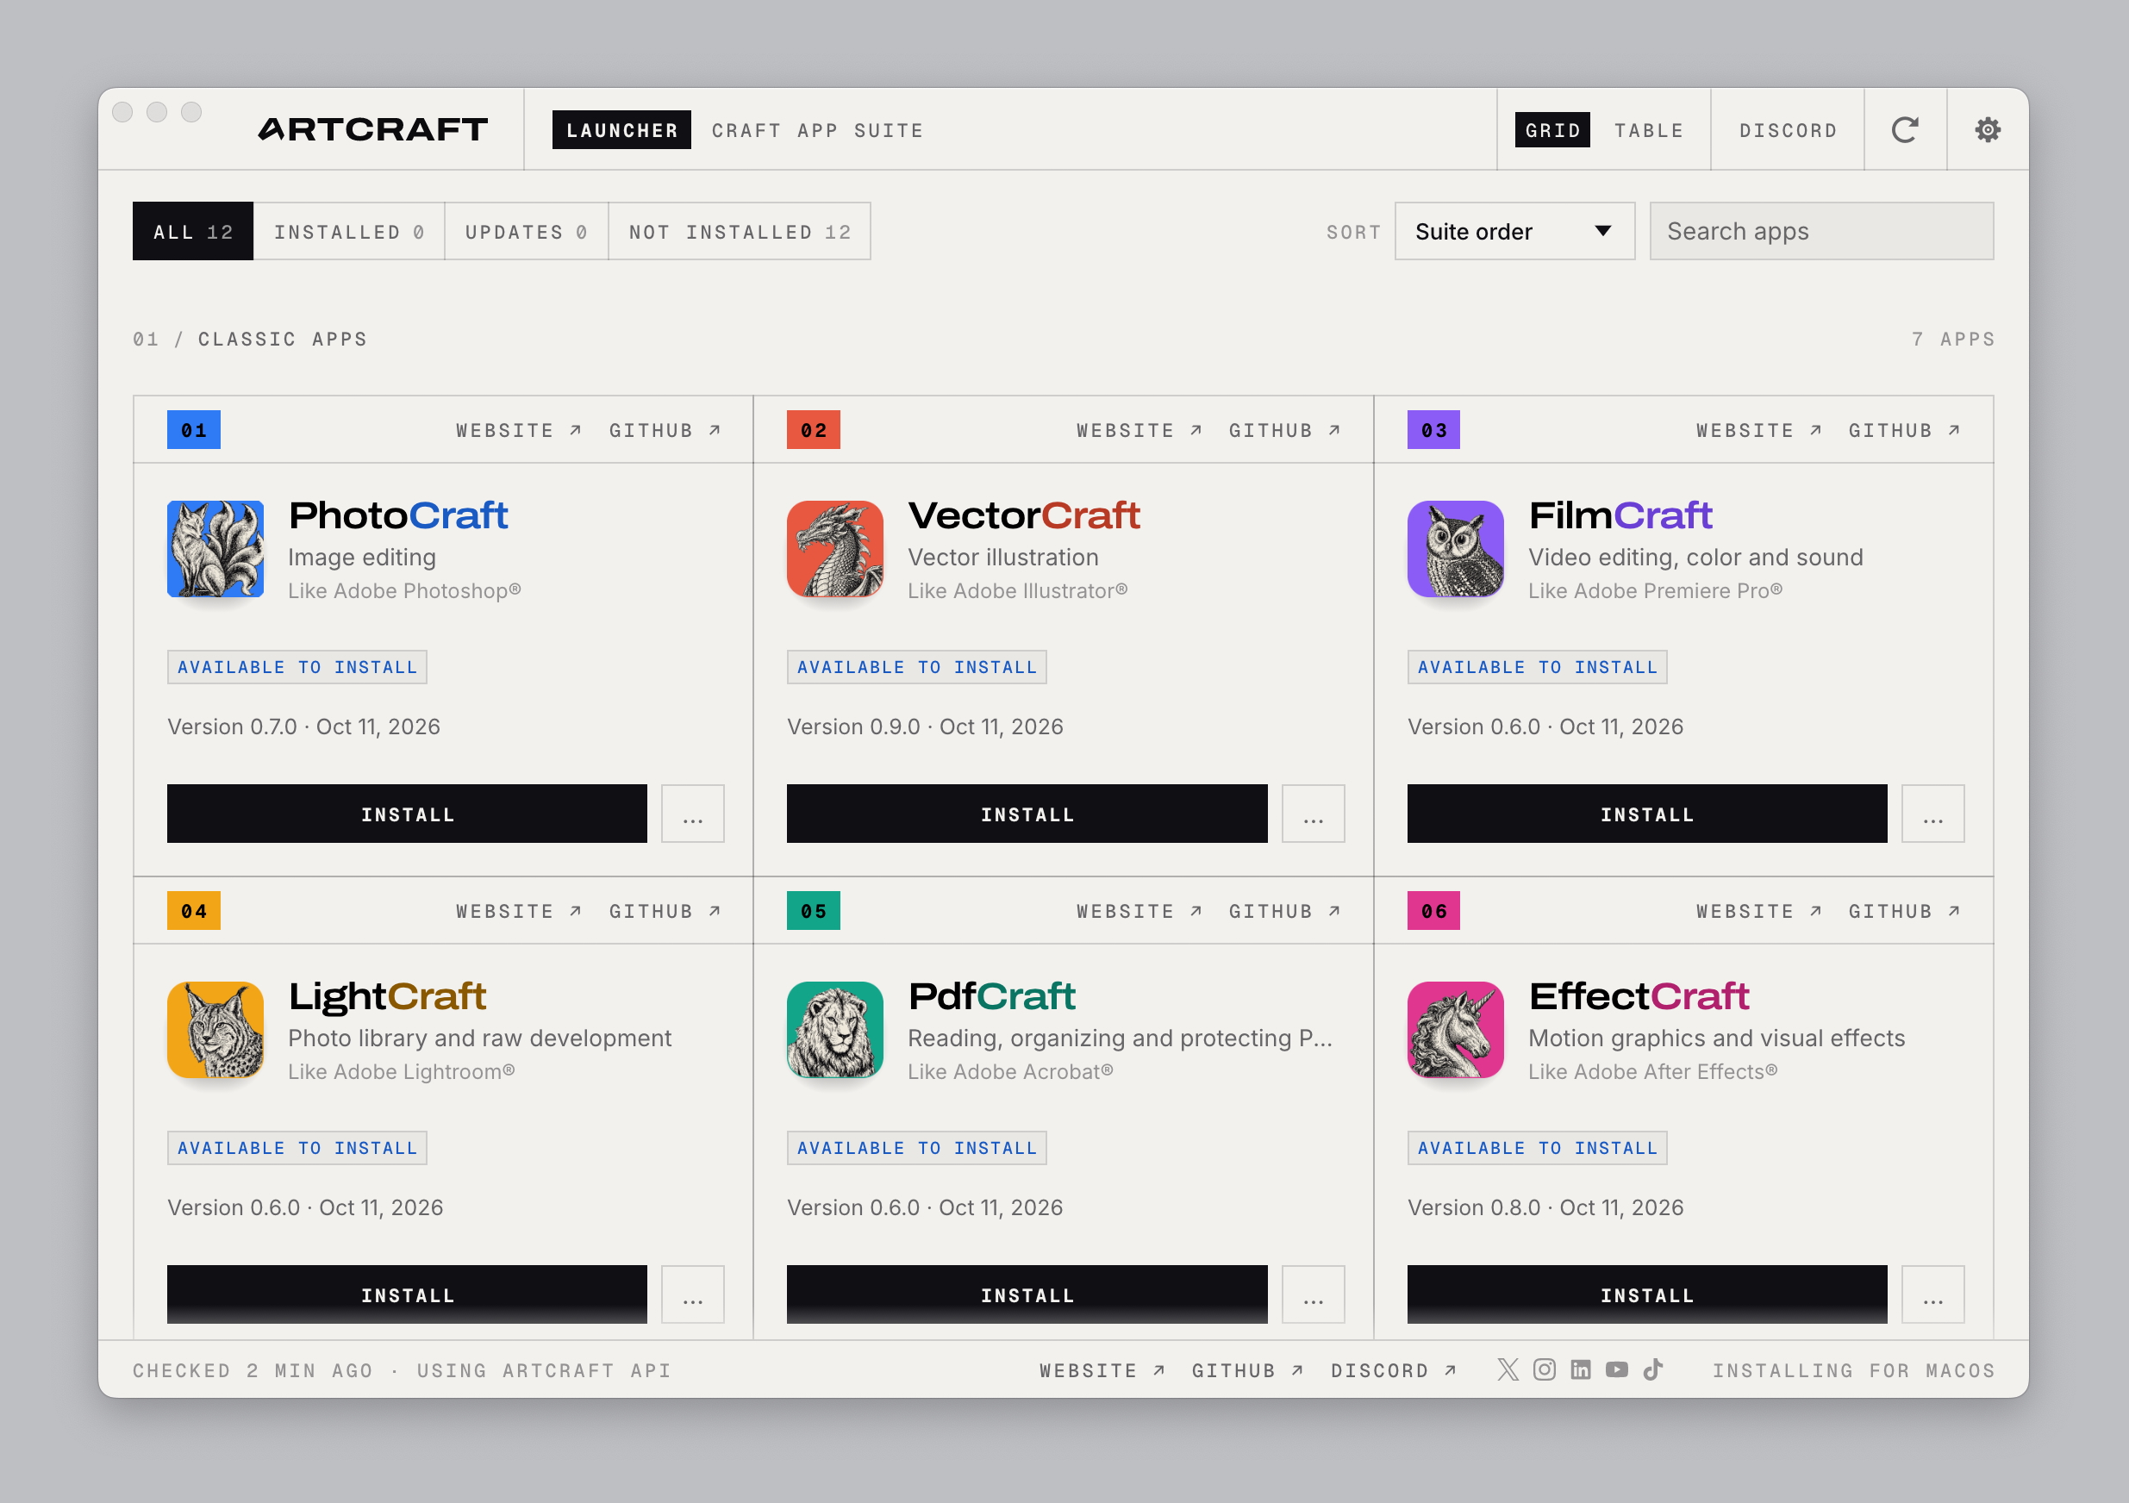The height and width of the screenshot is (1503, 2129).
Task: Open the Suite order sort dropdown
Action: click(x=1514, y=231)
